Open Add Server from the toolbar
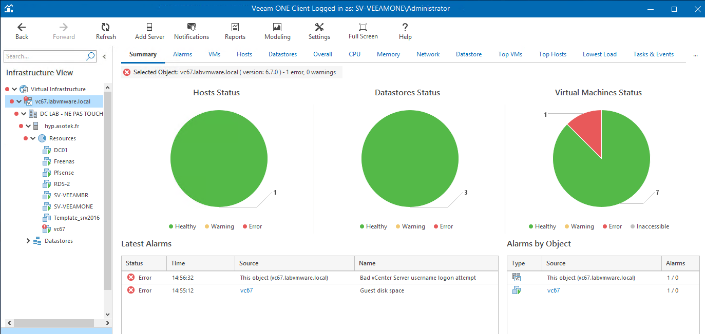 pyautogui.click(x=149, y=27)
